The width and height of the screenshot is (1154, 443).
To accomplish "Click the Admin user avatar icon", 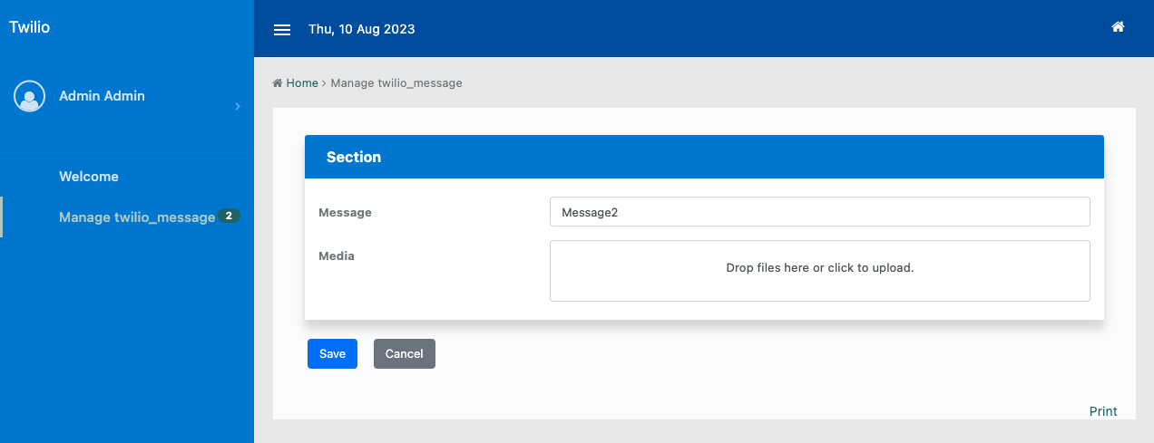I will click(30, 96).
